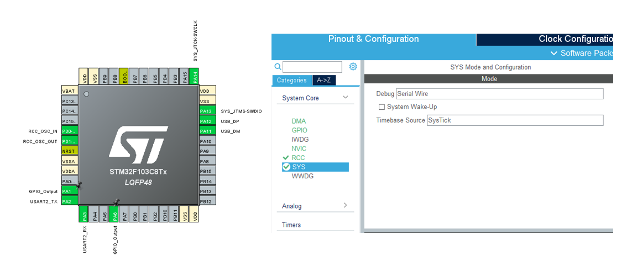The height and width of the screenshot is (266, 637).
Task: Click the PD0 pin labeled RCC_OSC_IN
Action: [x=70, y=131]
